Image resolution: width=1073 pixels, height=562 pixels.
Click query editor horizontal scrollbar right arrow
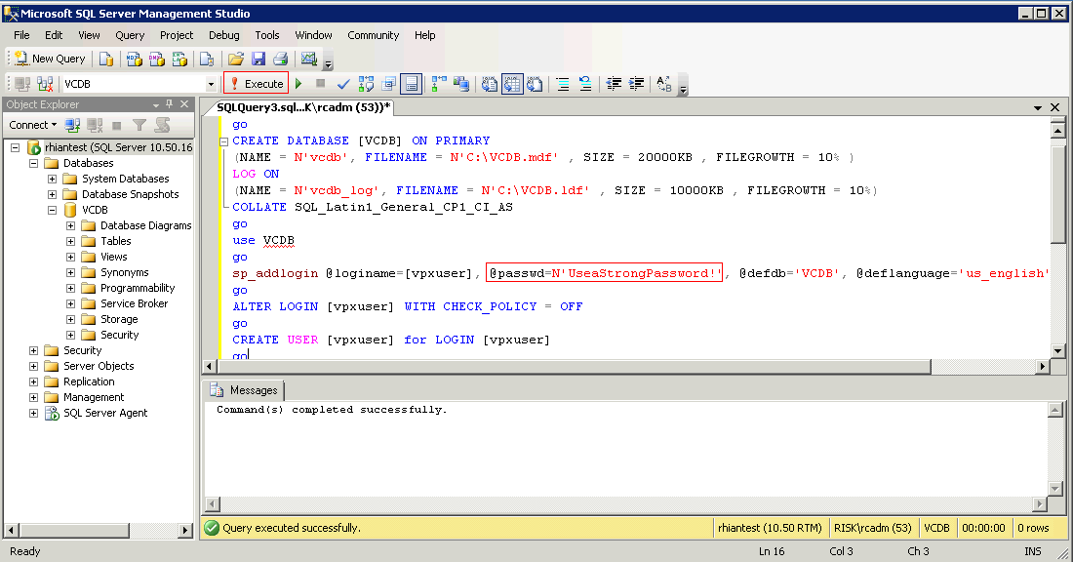1042,367
